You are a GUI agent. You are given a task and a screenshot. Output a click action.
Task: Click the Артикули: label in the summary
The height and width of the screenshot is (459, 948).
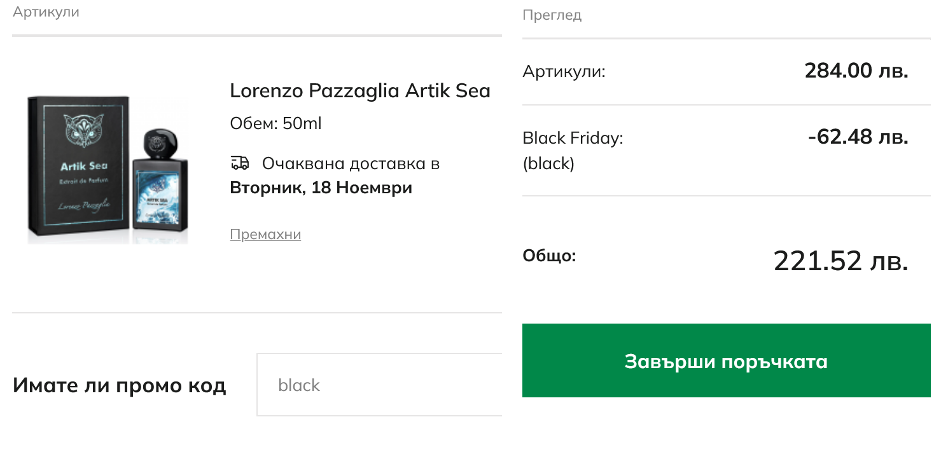[x=564, y=71]
